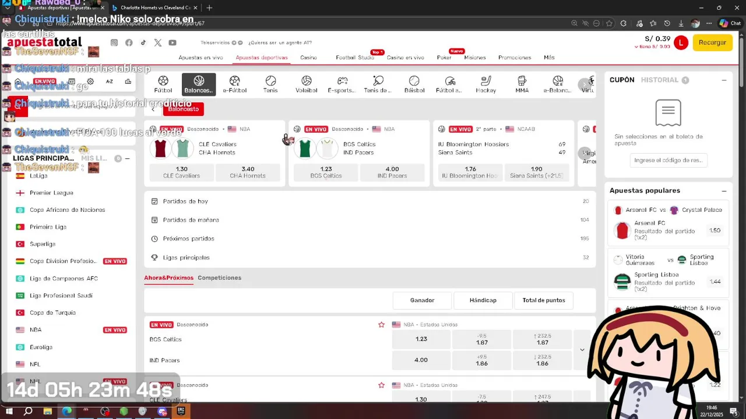Open the Facebook icon in header

129,42
